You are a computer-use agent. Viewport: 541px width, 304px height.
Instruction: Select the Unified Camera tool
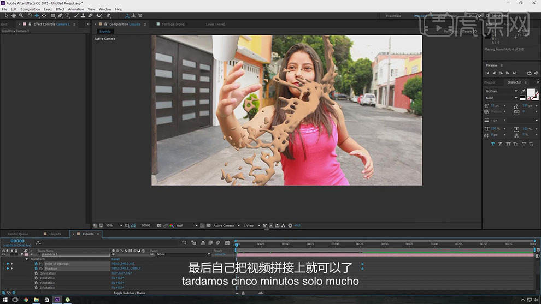(x=37, y=15)
